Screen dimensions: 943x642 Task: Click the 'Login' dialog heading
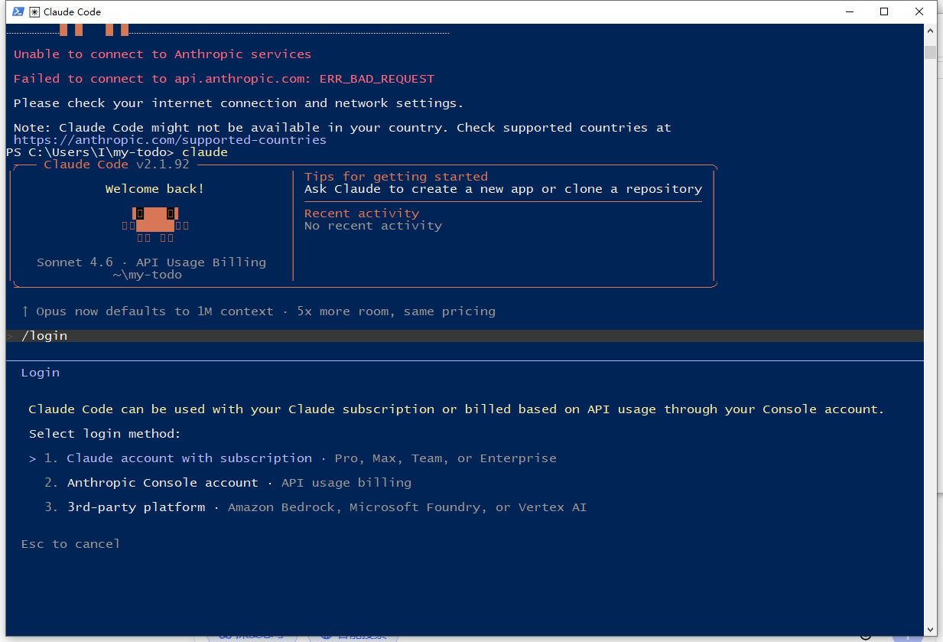41,373
